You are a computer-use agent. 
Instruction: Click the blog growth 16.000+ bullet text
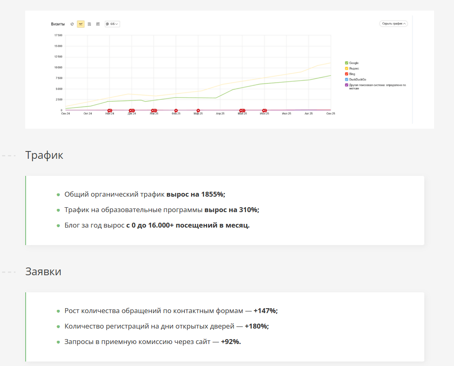point(157,225)
